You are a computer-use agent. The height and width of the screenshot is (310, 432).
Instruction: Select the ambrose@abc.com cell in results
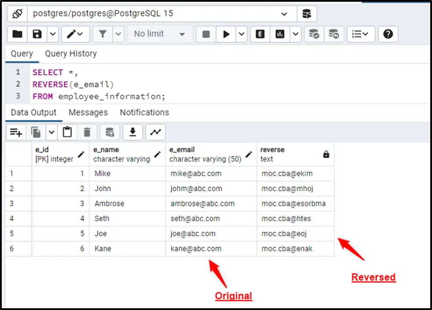(x=203, y=204)
